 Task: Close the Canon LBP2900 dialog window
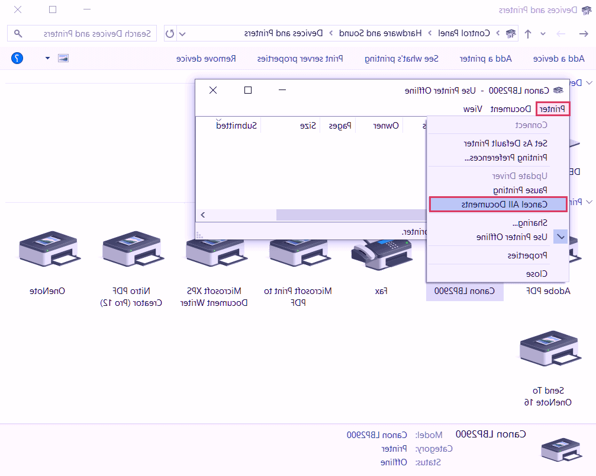pyautogui.click(x=213, y=90)
